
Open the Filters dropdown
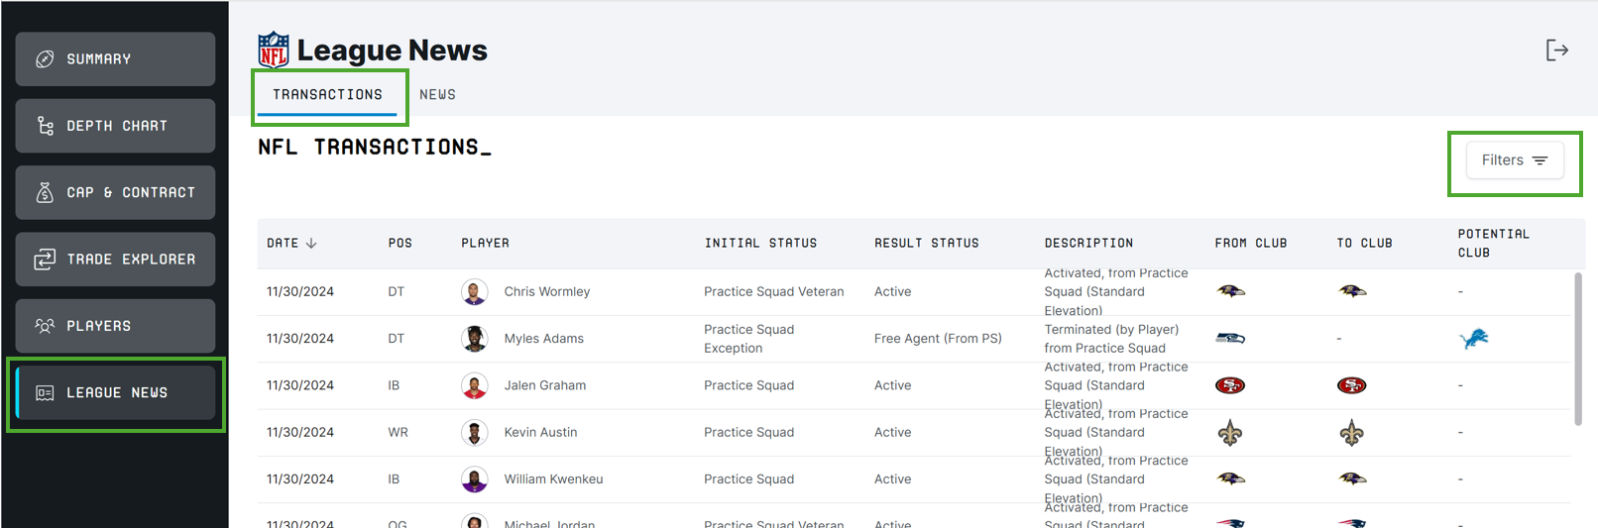click(1514, 160)
